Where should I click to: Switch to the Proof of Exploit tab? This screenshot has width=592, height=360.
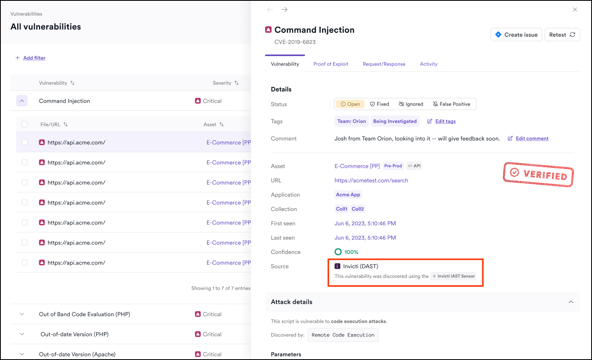coord(331,64)
